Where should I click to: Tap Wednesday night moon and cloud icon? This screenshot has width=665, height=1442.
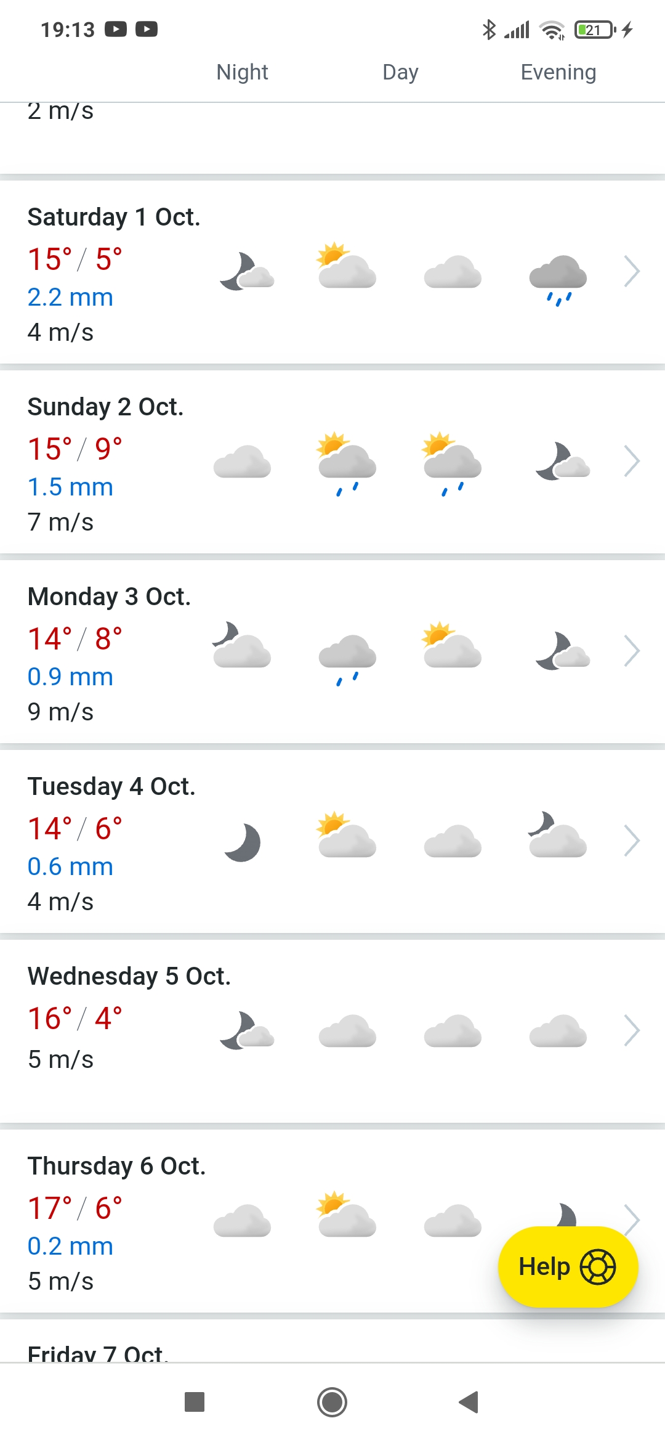(246, 1030)
